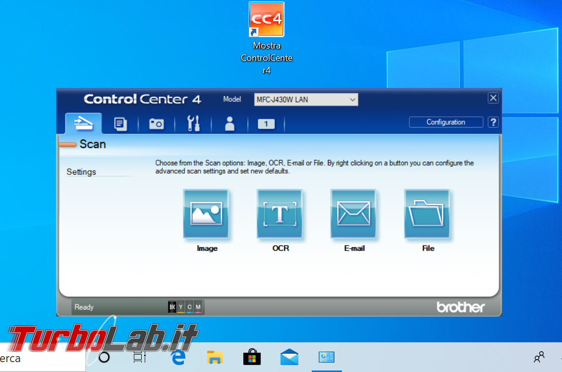This screenshot has height=372, width=562.
Task: Open the Device Settings tools tab
Action: point(193,124)
